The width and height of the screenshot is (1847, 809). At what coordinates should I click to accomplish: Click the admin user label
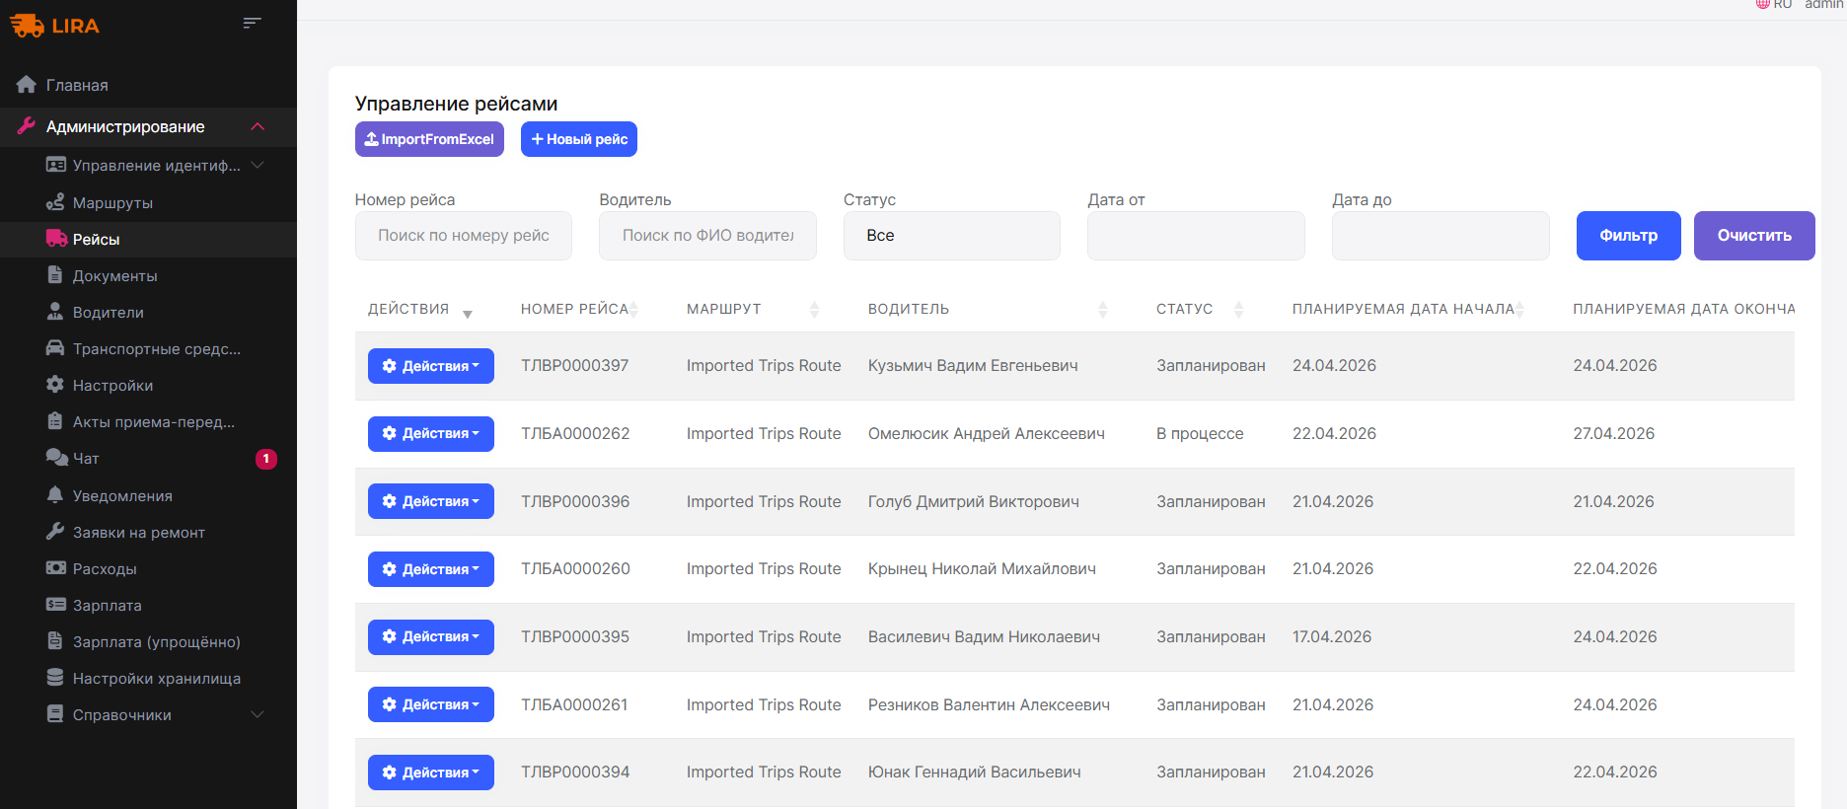click(x=1824, y=4)
